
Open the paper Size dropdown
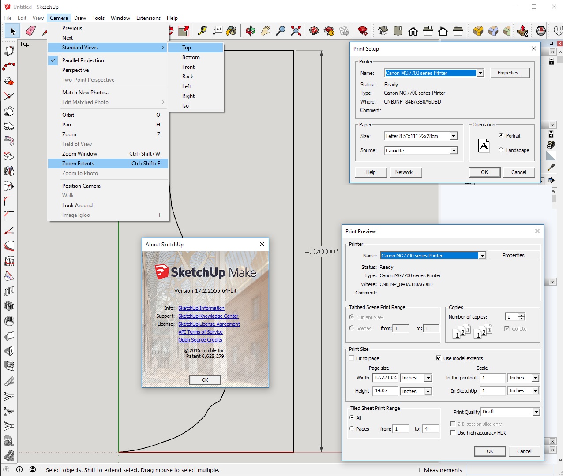[x=454, y=136]
